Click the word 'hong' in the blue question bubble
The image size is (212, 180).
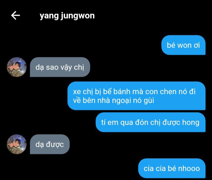click(191, 122)
